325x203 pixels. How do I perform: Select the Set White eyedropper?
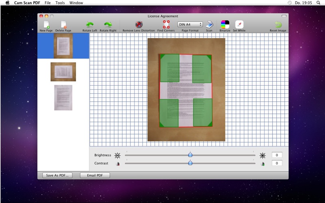239,24
